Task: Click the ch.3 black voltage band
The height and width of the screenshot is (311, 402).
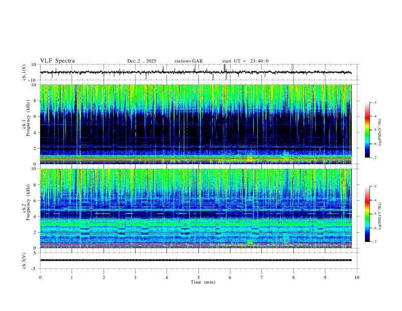Action: (x=195, y=260)
